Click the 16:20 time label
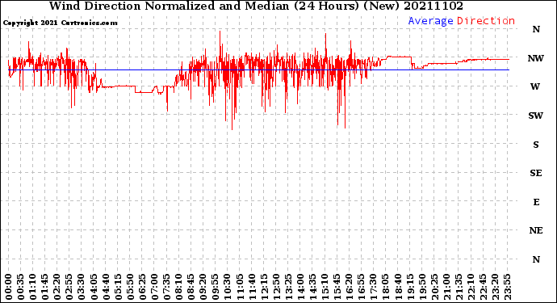This screenshot has height=303, width=557. click(x=350, y=287)
